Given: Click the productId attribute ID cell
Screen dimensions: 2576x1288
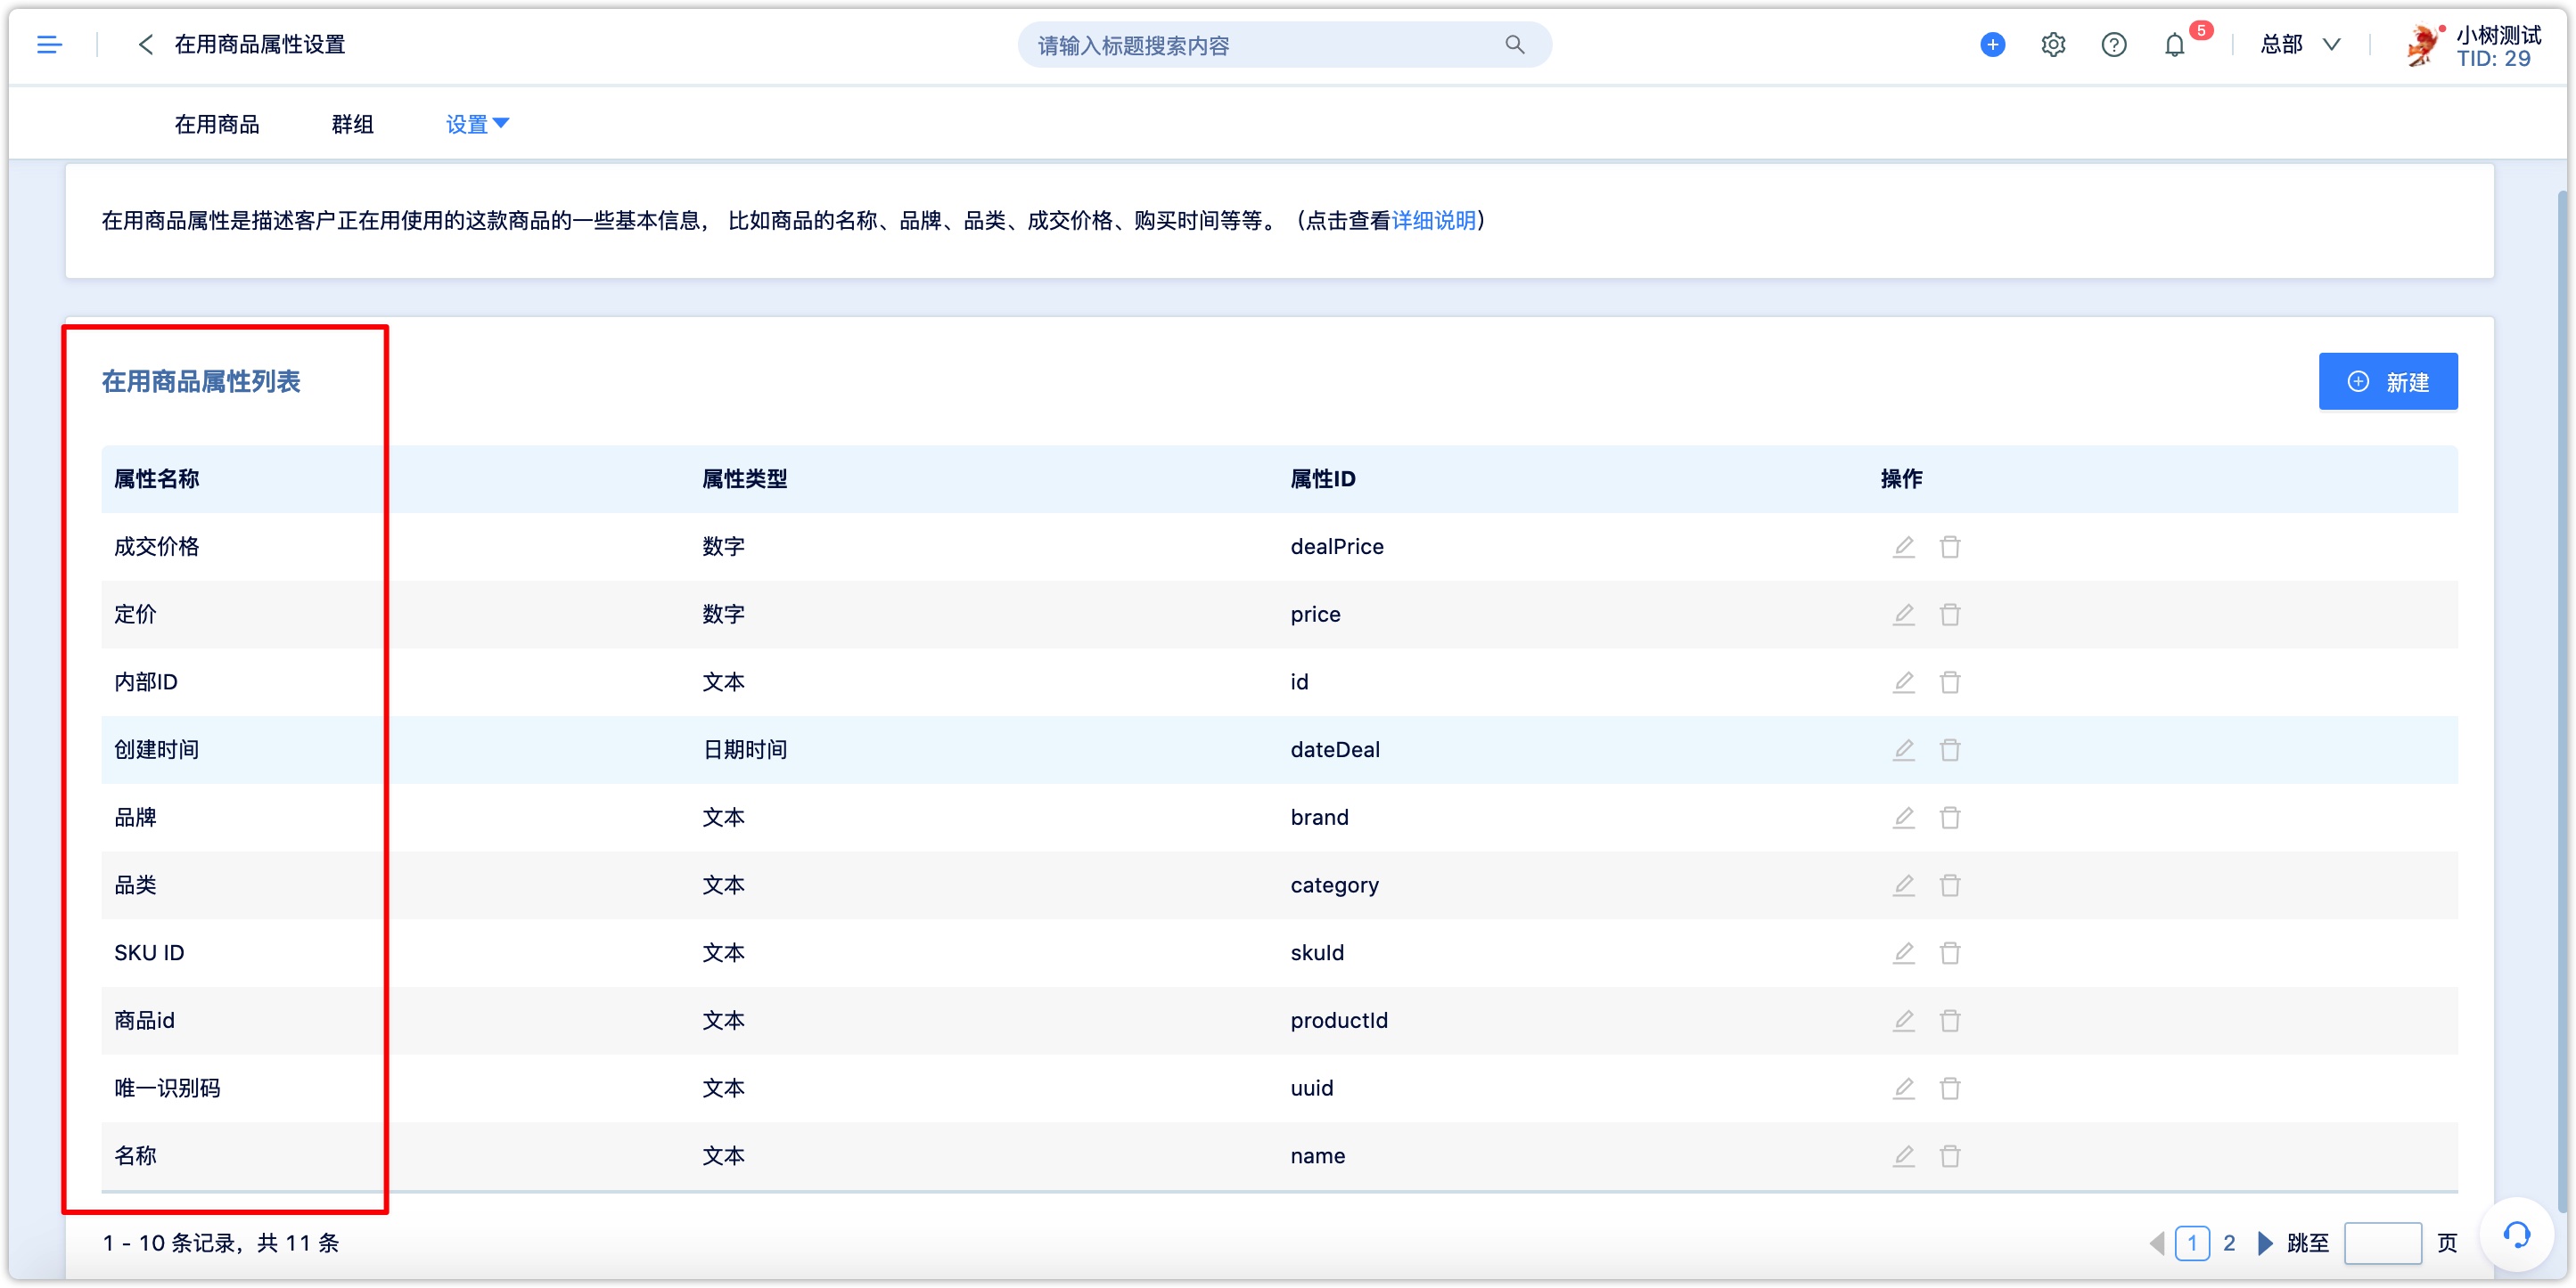Looking at the screenshot, I should 1339,1021.
